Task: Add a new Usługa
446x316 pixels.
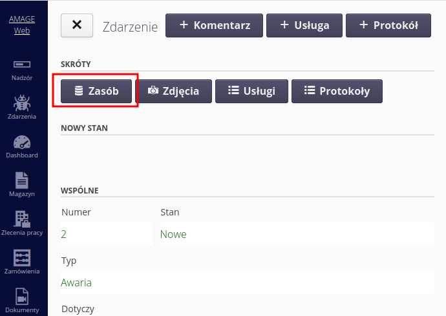Action: coord(304,25)
